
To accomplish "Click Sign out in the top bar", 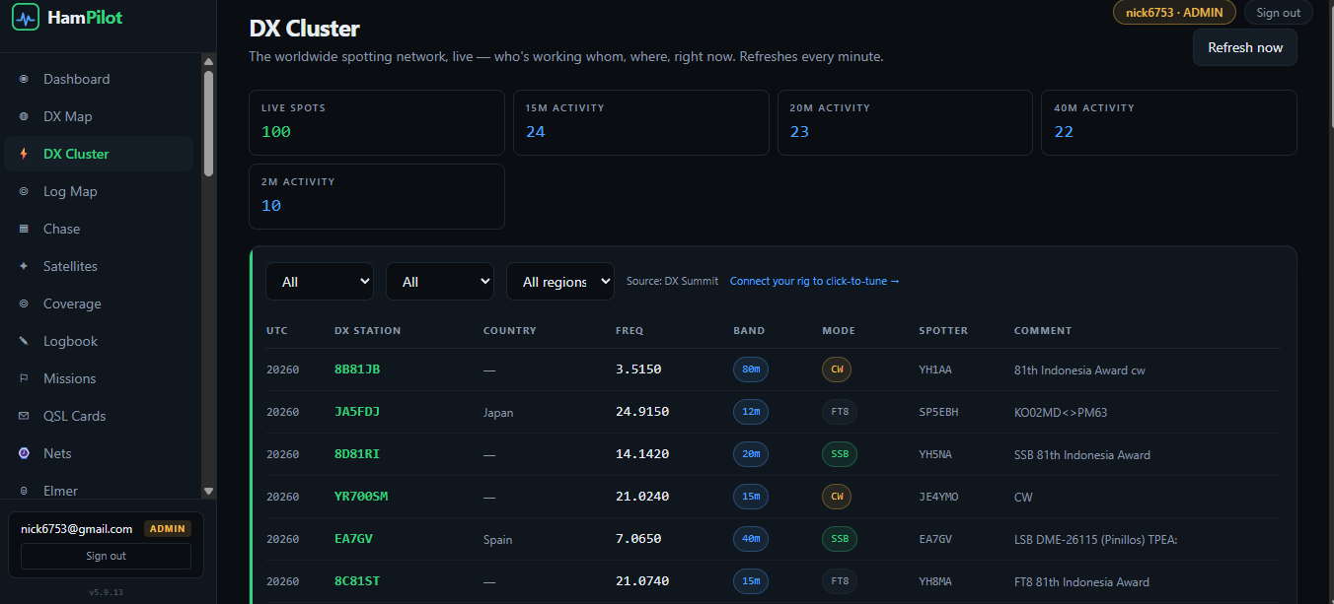I will click(x=1279, y=13).
